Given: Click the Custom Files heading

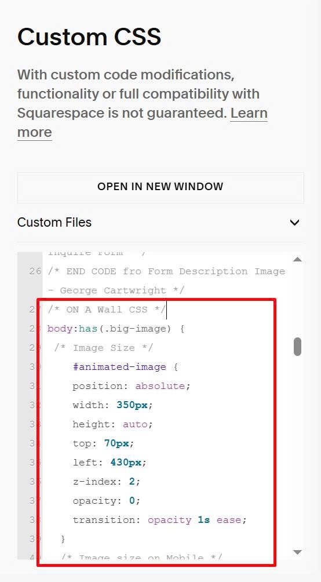Looking at the screenshot, I should pyautogui.click(x=54, y=223).
